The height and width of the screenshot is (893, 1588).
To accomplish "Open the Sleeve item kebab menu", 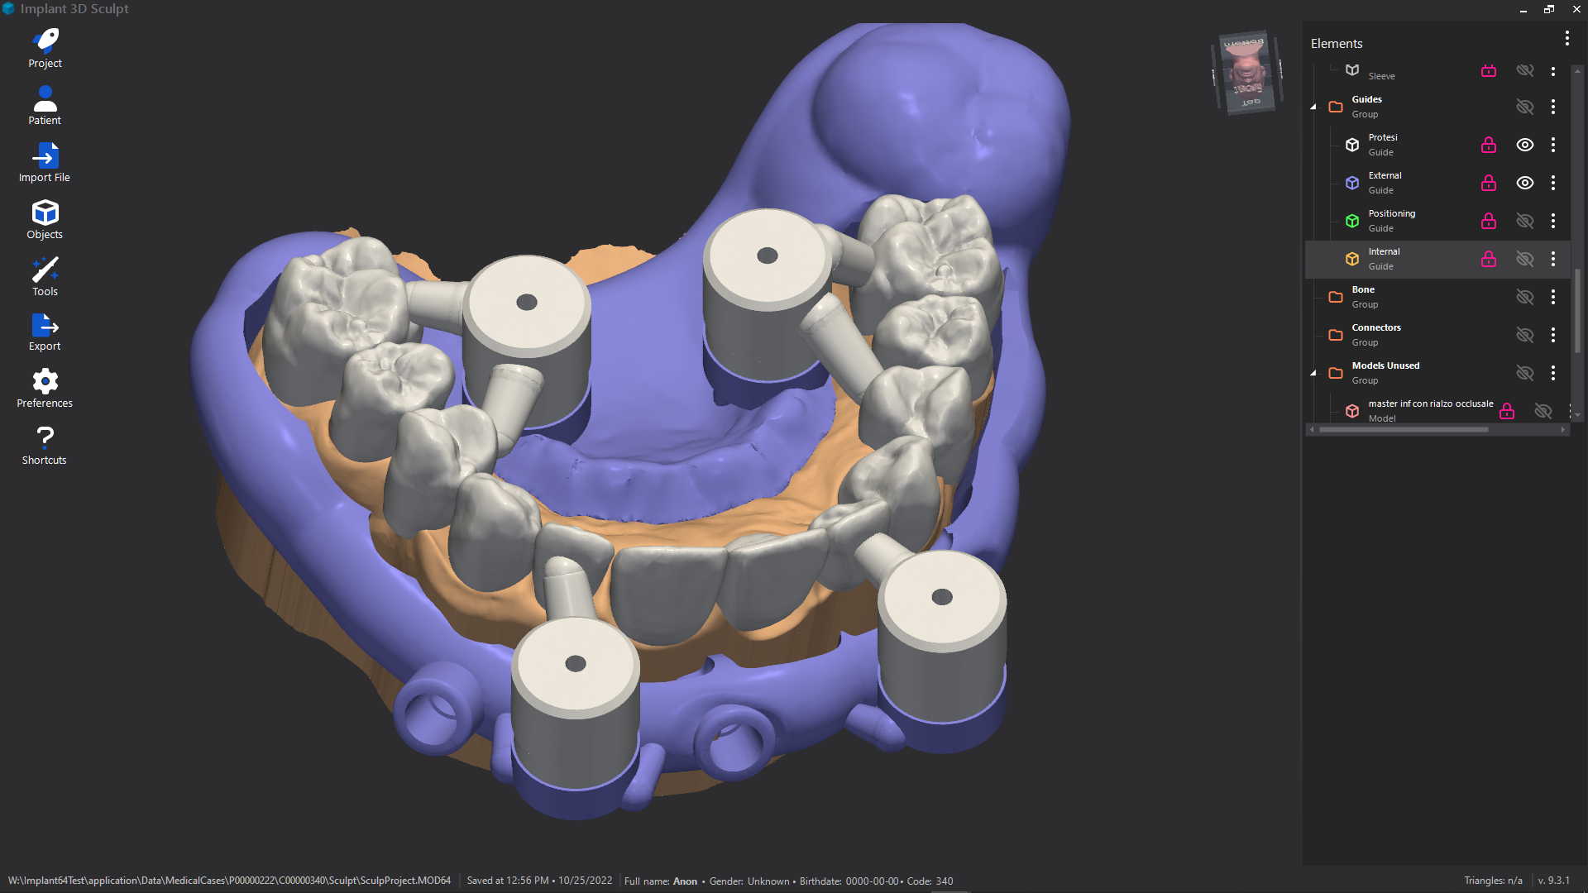I will pyautogui.click(x=1553, y=71).
